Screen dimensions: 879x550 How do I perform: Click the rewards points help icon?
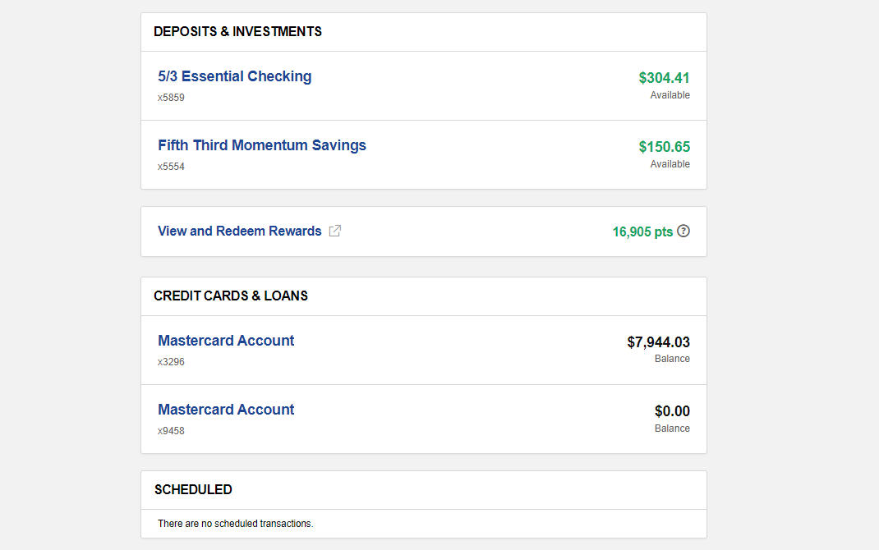pyautogui.click(x=683, y=231)
